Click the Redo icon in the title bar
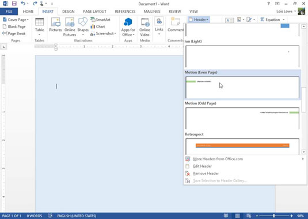This screenshot has width=308, height=219. coord(35,3)
